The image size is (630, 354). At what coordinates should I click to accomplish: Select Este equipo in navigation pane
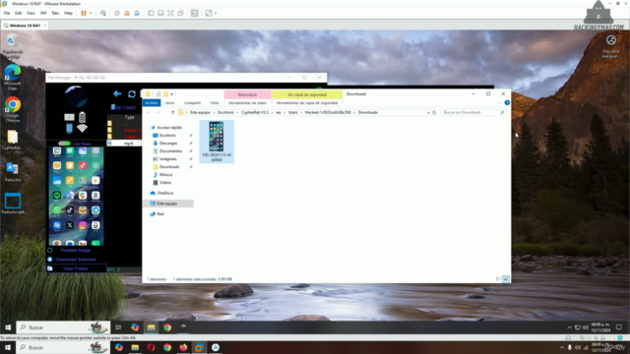[168, 204]
